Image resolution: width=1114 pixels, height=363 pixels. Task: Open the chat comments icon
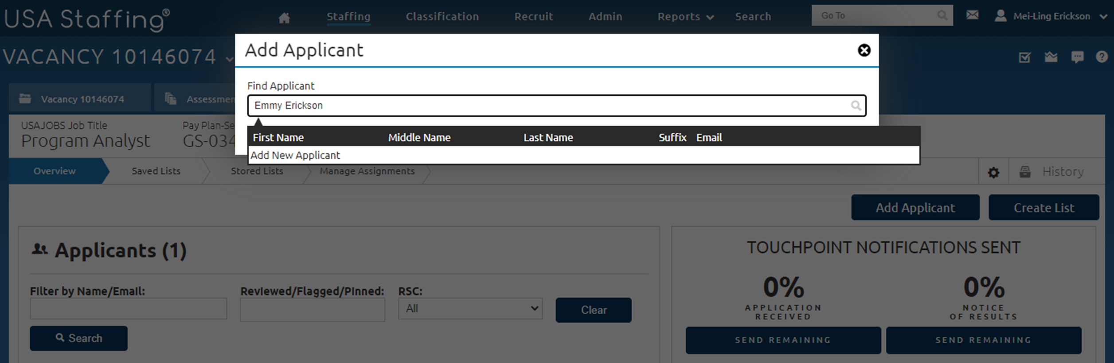pyautogui.click(x=1077, y=57)
